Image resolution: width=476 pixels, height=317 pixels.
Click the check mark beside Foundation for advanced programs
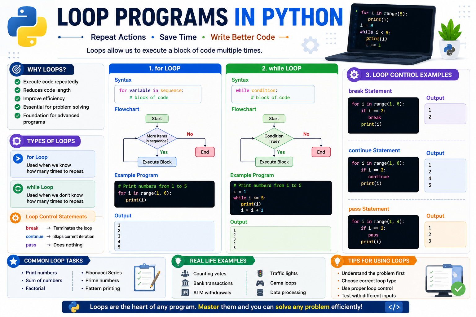click(x=18, y=115)
